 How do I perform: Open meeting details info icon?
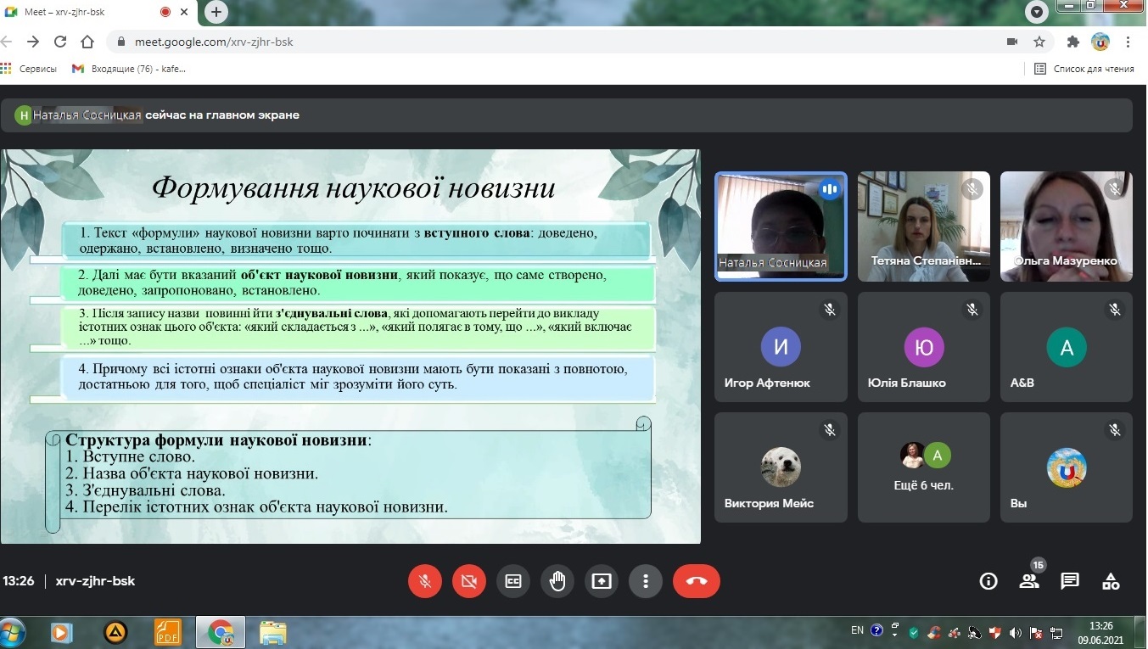(x=988, y=581)
